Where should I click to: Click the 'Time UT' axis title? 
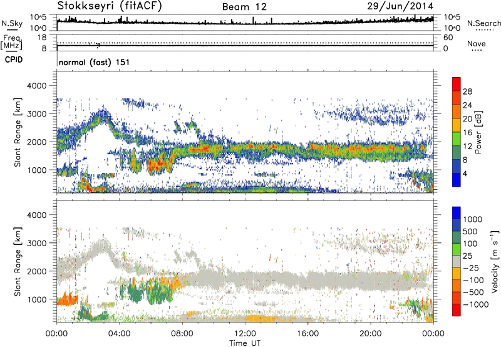(x=245, y=343)
